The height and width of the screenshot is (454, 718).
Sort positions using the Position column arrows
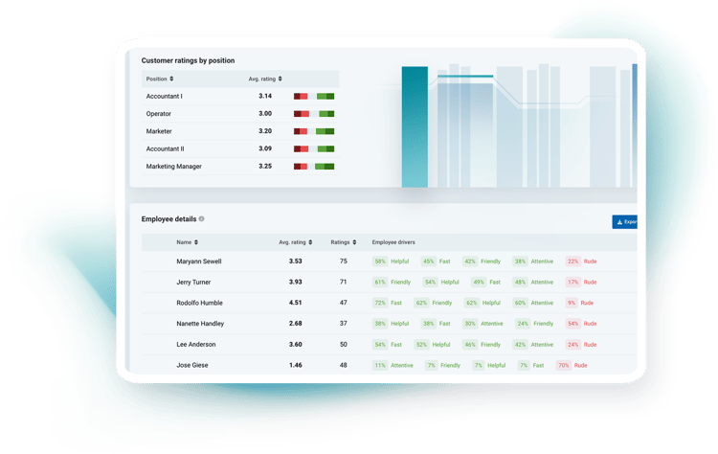coord(171,79)
